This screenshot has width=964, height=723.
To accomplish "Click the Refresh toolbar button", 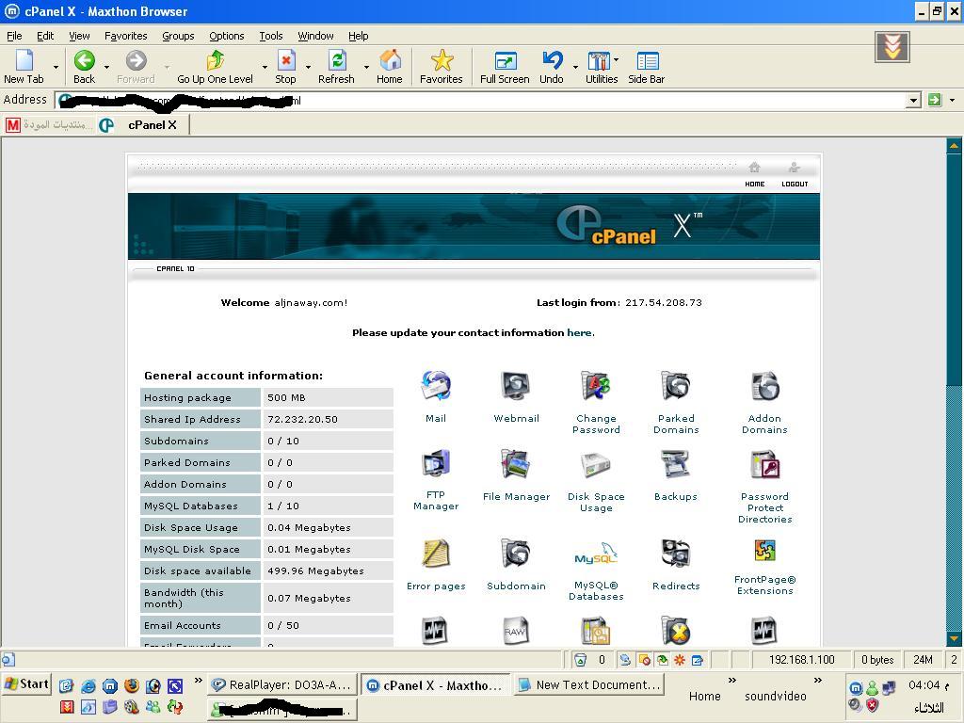I will tap(336, 67).
